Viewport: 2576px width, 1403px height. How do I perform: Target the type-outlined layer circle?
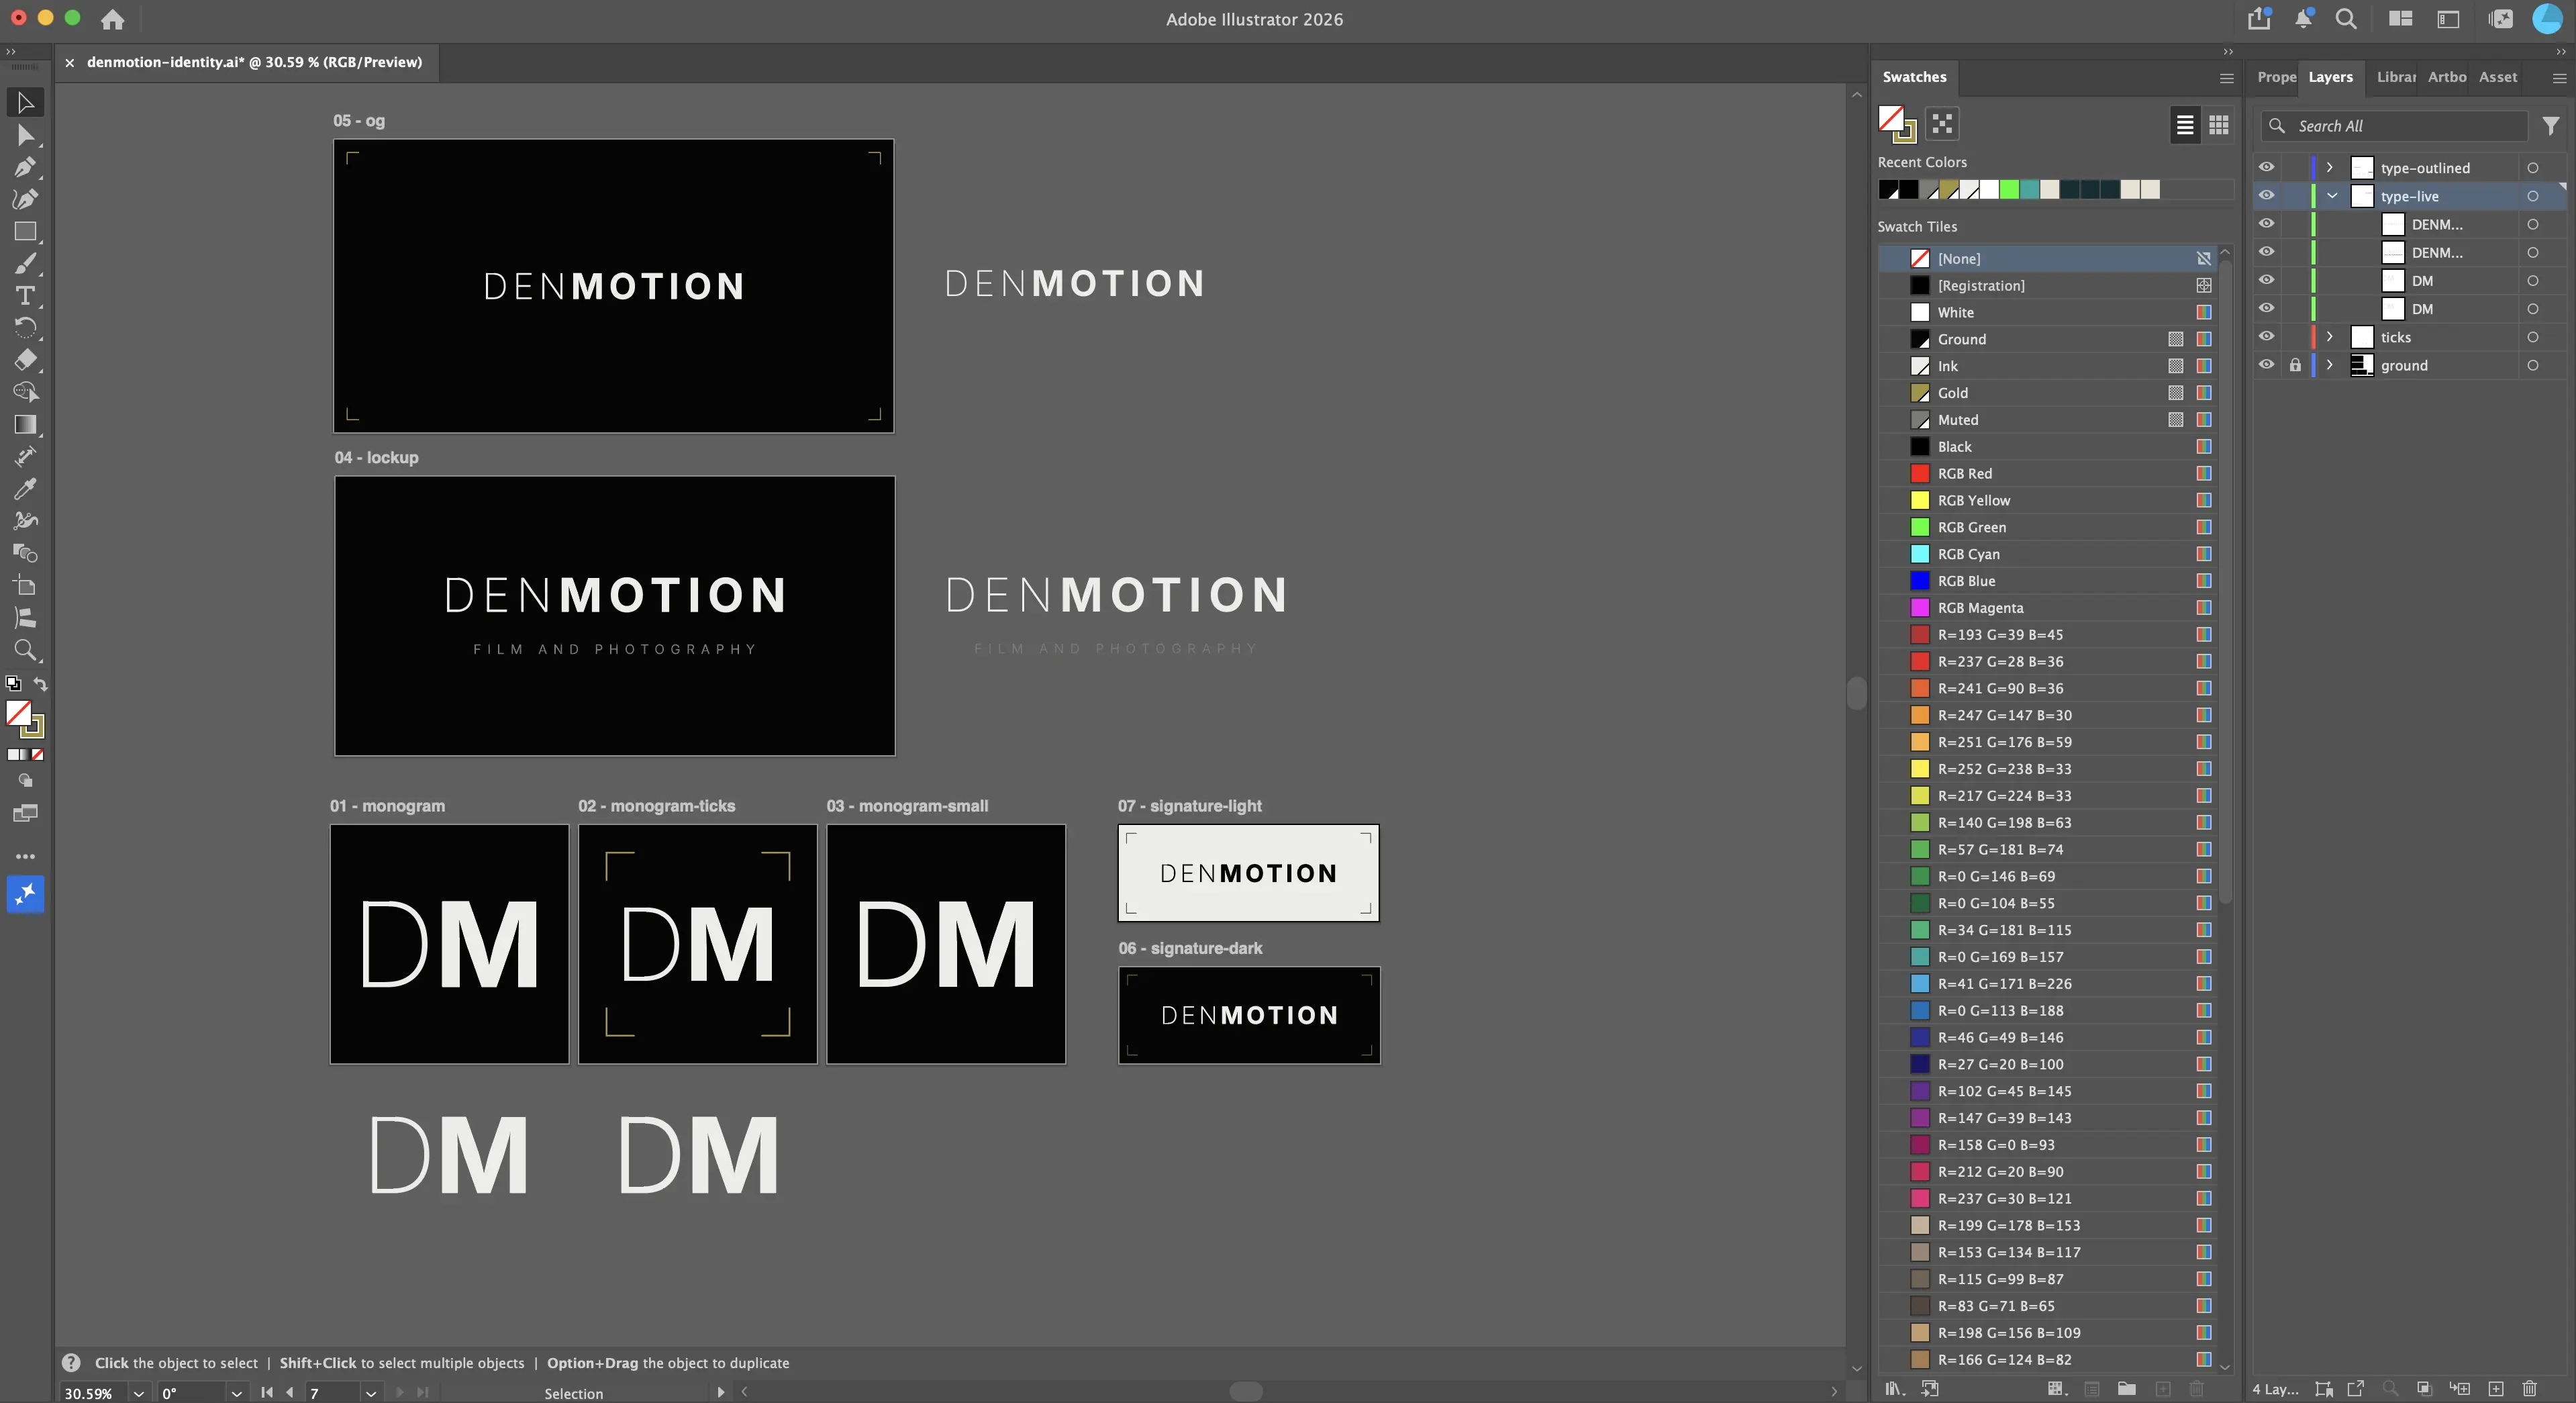point(2533,168)
